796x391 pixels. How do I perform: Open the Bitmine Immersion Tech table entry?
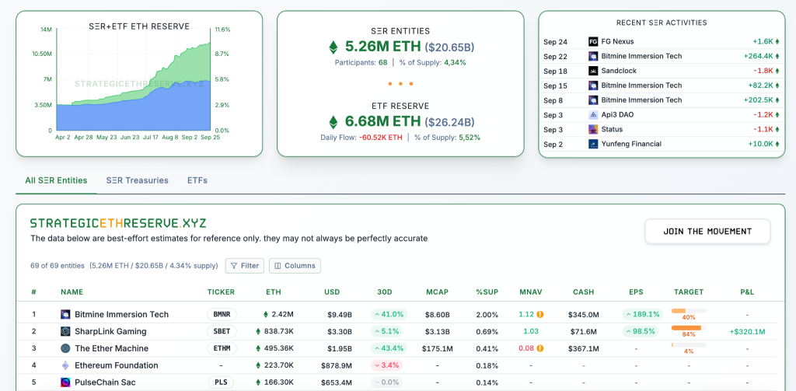pos(121,315)
